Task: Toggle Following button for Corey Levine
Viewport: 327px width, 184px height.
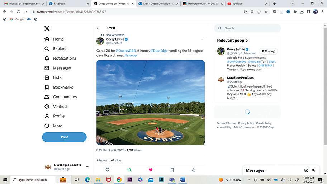Action: pyautogui.click(x=268, y=51)
